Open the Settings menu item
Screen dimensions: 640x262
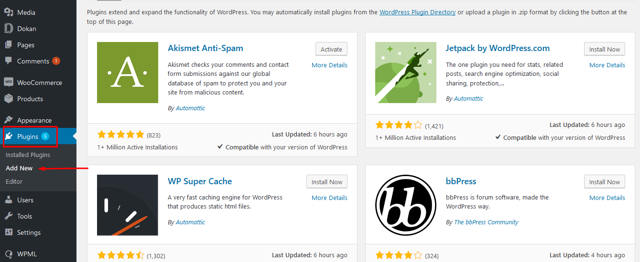pos(29,232)
